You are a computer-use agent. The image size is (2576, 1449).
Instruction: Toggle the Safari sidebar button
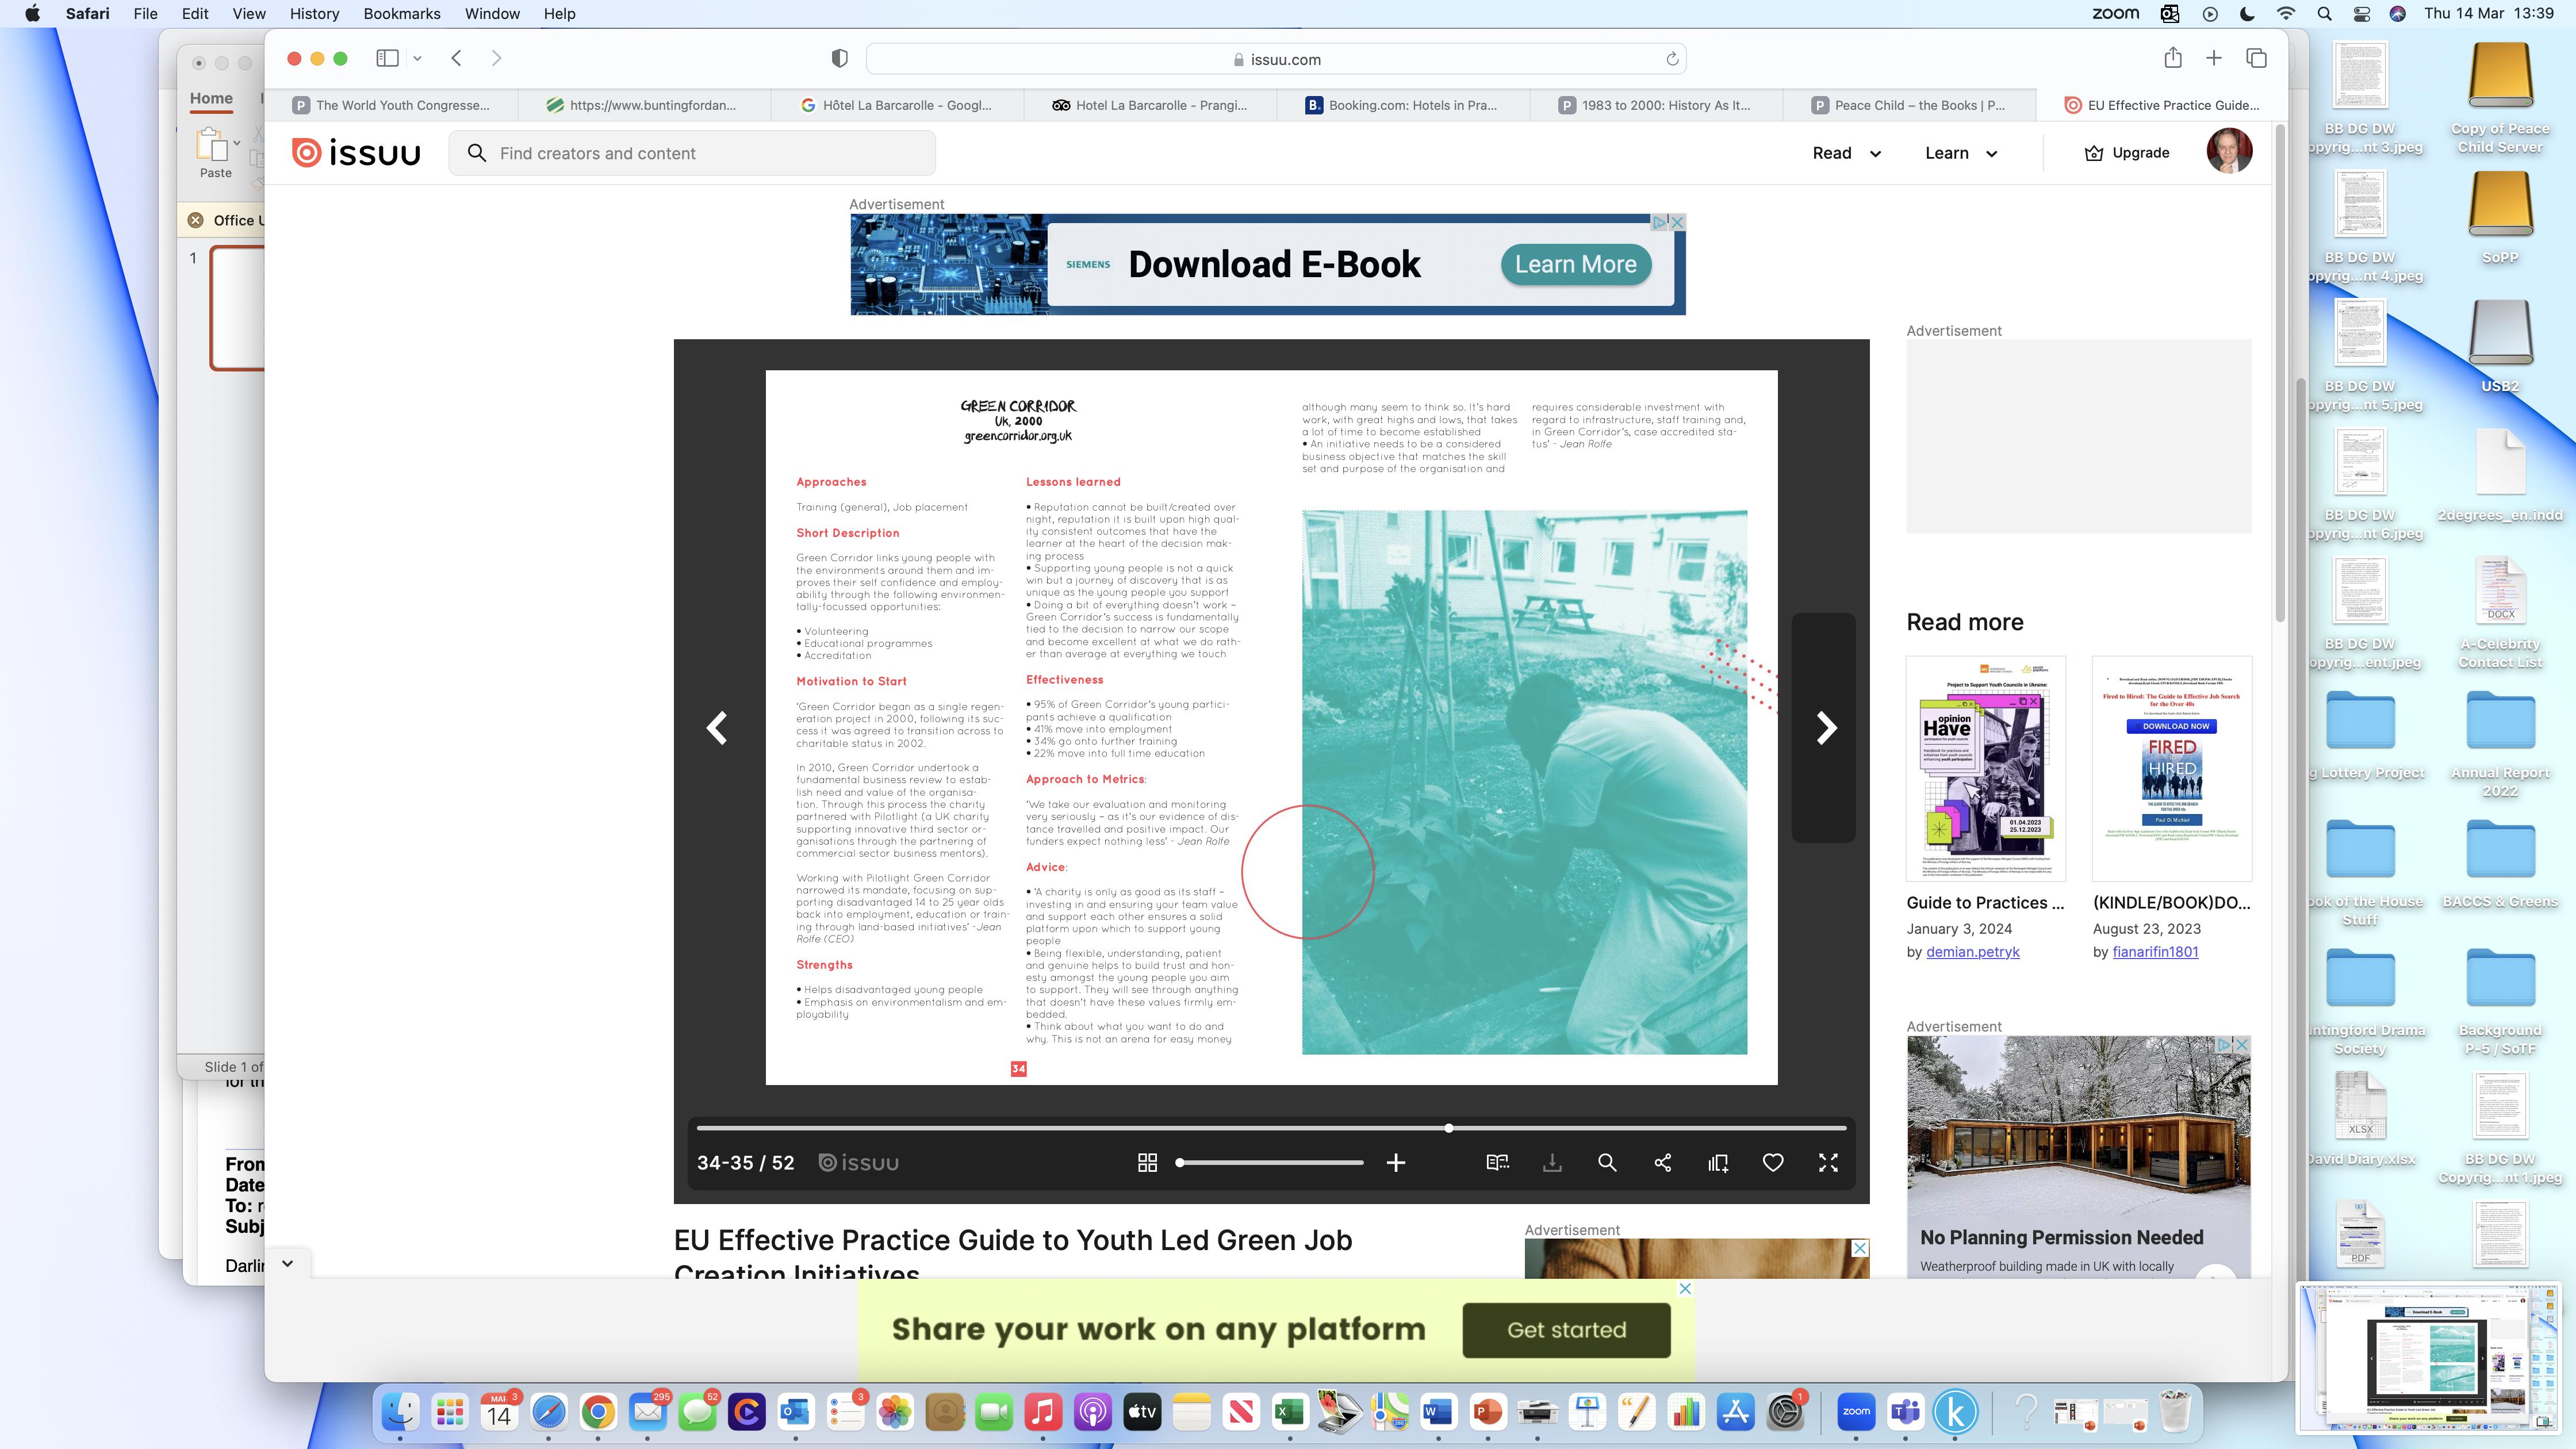click(387, 58)
